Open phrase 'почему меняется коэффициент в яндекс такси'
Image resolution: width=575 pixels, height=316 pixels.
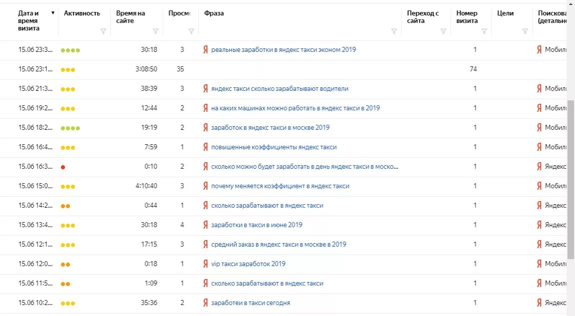point(280,186)
